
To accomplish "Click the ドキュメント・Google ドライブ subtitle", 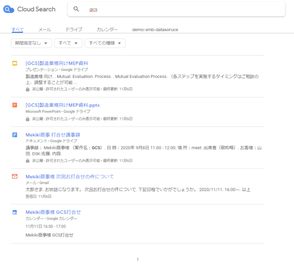I will coord(51,141).
